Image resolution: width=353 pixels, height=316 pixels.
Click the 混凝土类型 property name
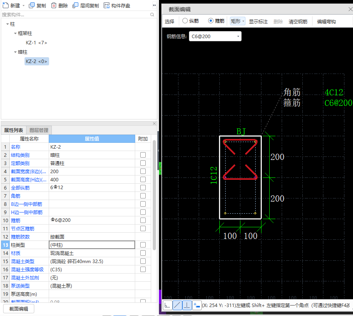23,262
